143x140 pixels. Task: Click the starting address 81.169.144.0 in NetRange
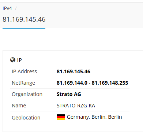[x=72, y=83]
